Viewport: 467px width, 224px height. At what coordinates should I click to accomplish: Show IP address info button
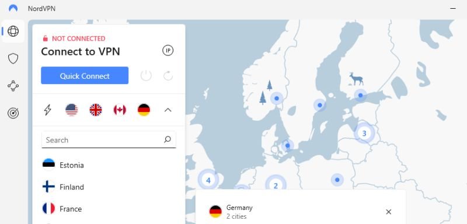tap(168, 51)
